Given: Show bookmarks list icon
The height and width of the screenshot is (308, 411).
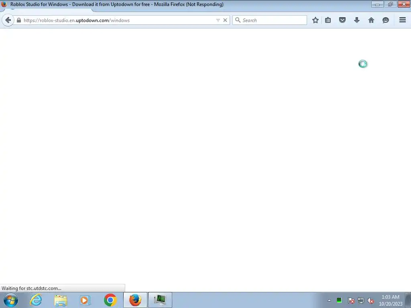Looking at the screenshot, I should click(328, 20).
